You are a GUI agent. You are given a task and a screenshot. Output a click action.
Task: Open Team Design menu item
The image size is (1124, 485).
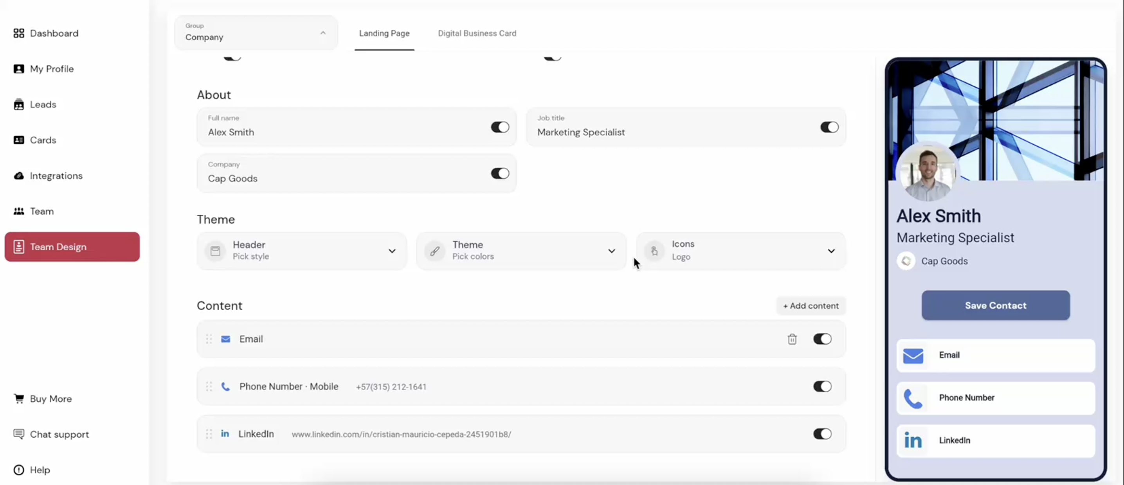coord(72,247)
